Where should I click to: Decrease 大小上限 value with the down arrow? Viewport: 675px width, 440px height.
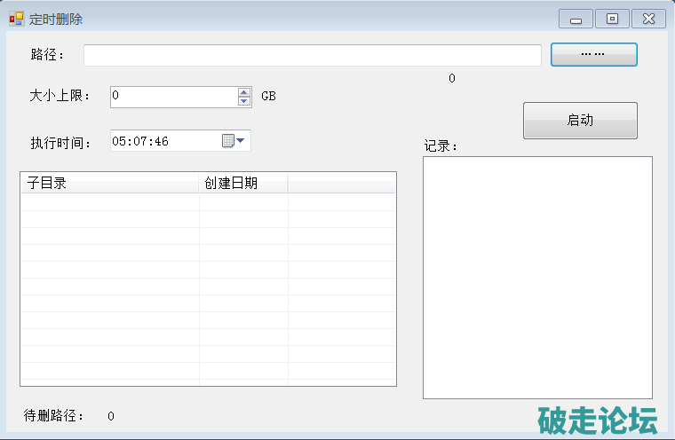click(x=244, y=101)
